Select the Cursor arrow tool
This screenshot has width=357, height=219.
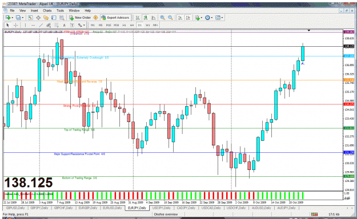click(x=7, y=25)
